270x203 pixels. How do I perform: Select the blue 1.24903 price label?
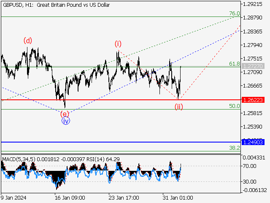(x=253, y=142)
